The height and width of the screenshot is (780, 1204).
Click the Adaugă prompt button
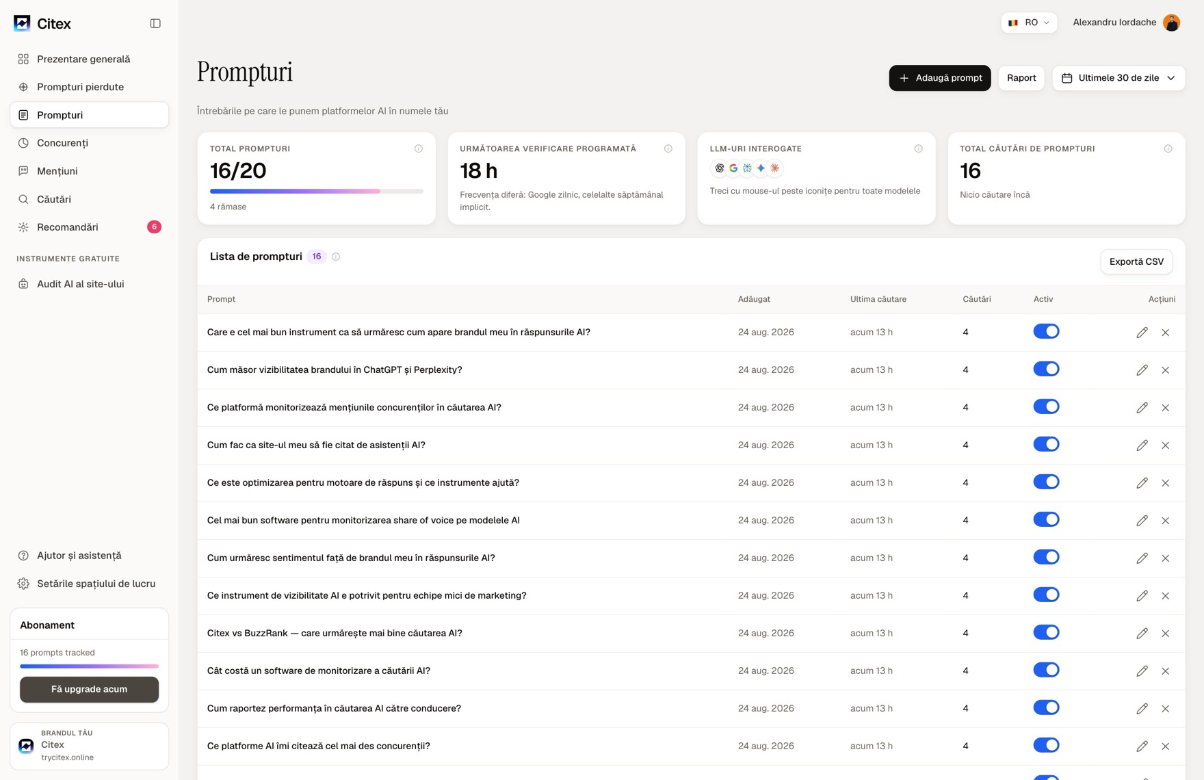pos(940,78)
